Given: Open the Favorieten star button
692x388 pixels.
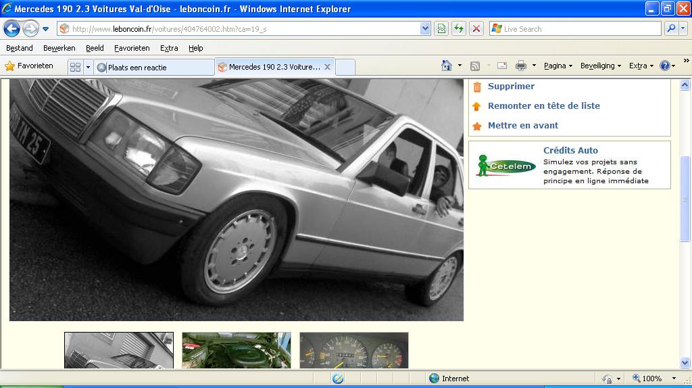Looking at the screenshot, I should [x=29, y=66].
